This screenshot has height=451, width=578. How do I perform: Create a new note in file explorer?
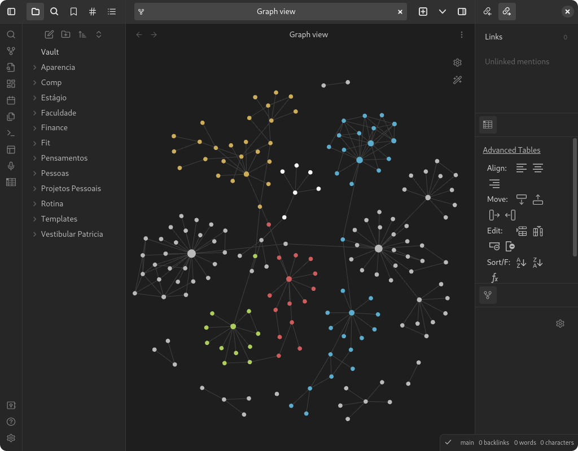[x=49, y=34]
